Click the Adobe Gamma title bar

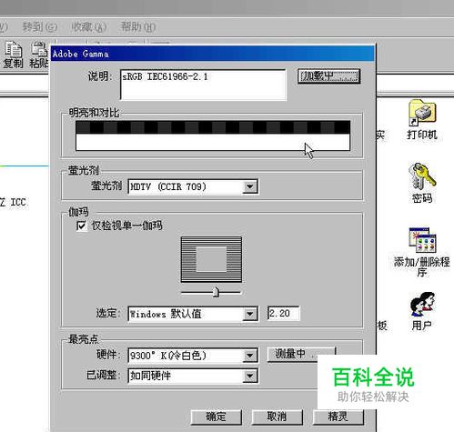213,54
